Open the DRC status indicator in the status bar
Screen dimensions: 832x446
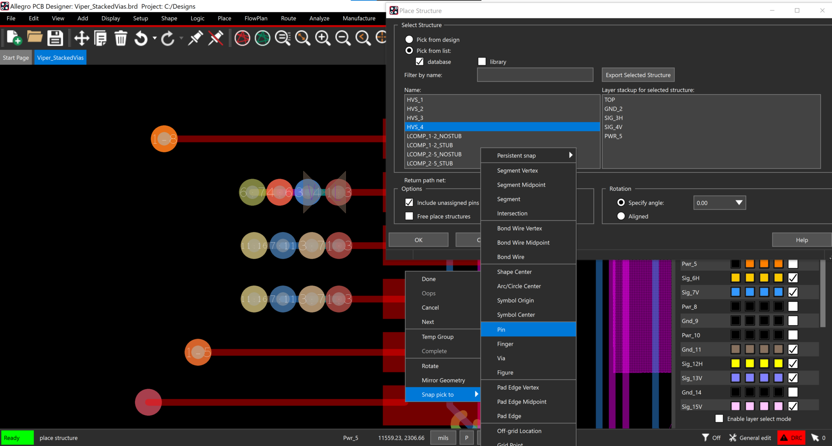tap(791, 437)
